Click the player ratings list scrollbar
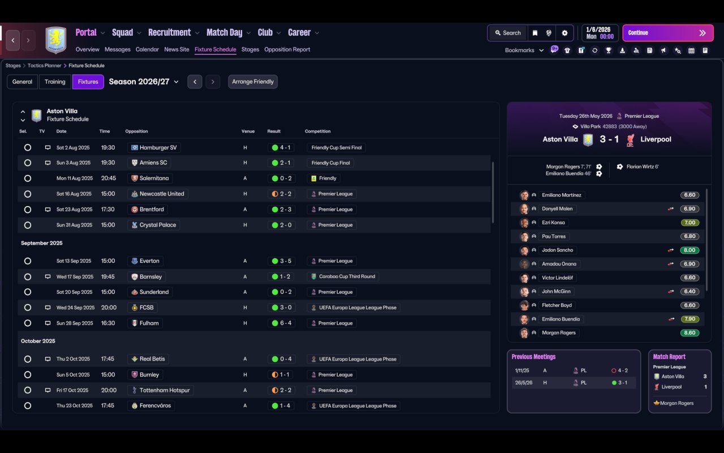The width and height of the screenshot is (724, 453). click(707, 241)
